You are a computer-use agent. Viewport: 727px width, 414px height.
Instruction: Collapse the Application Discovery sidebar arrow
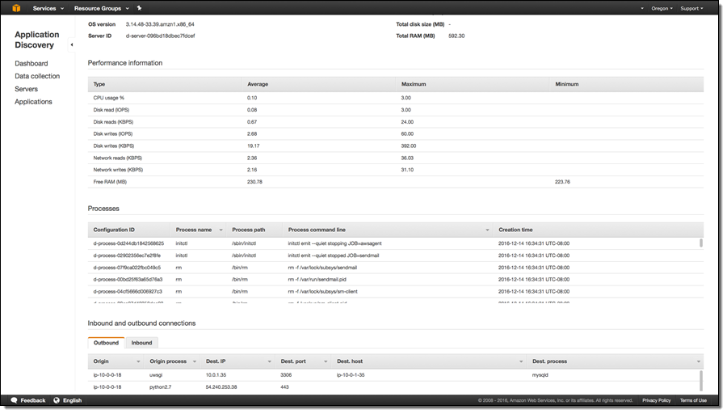(71, 44)
